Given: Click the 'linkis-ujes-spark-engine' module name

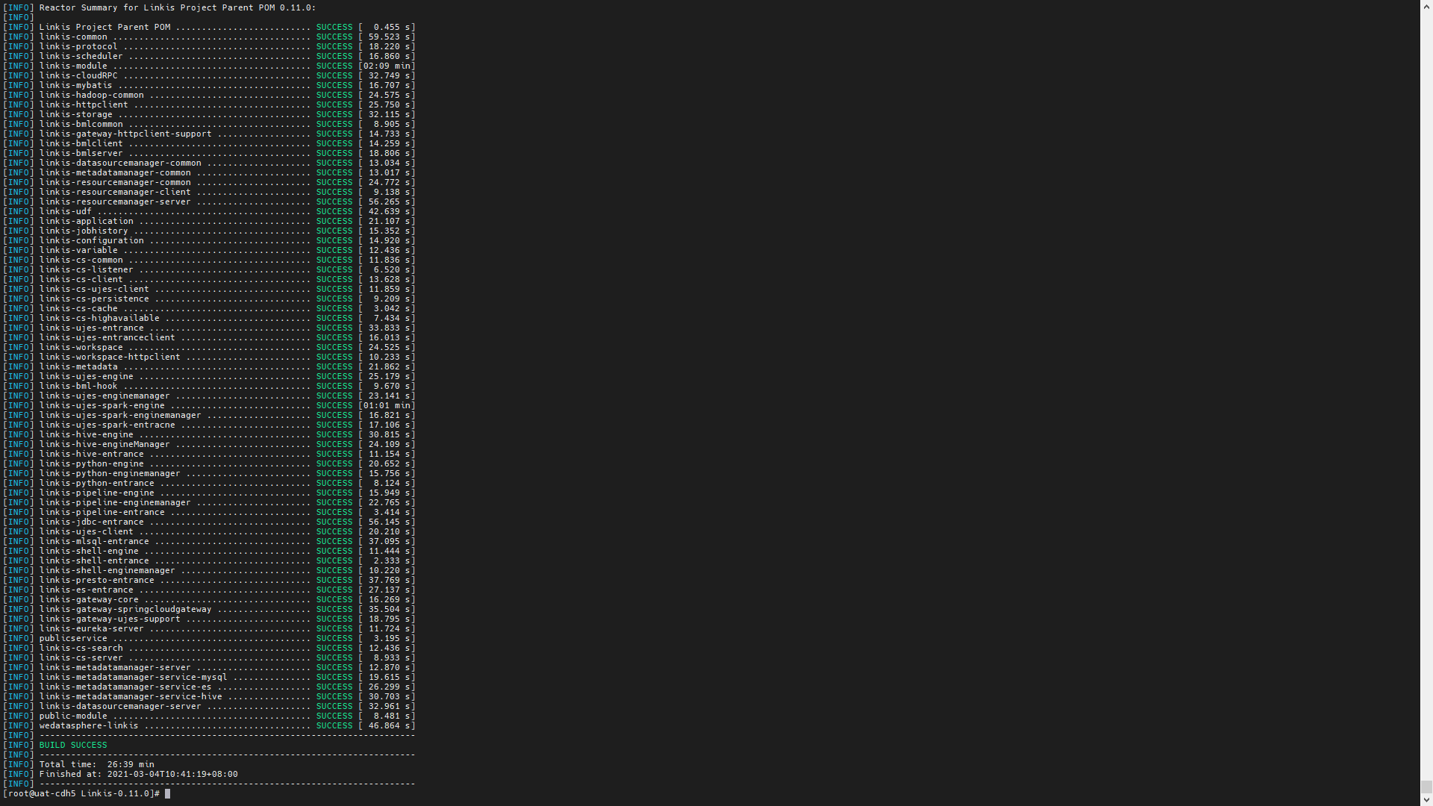Looking at the screenshot, I should click(102, 405).
